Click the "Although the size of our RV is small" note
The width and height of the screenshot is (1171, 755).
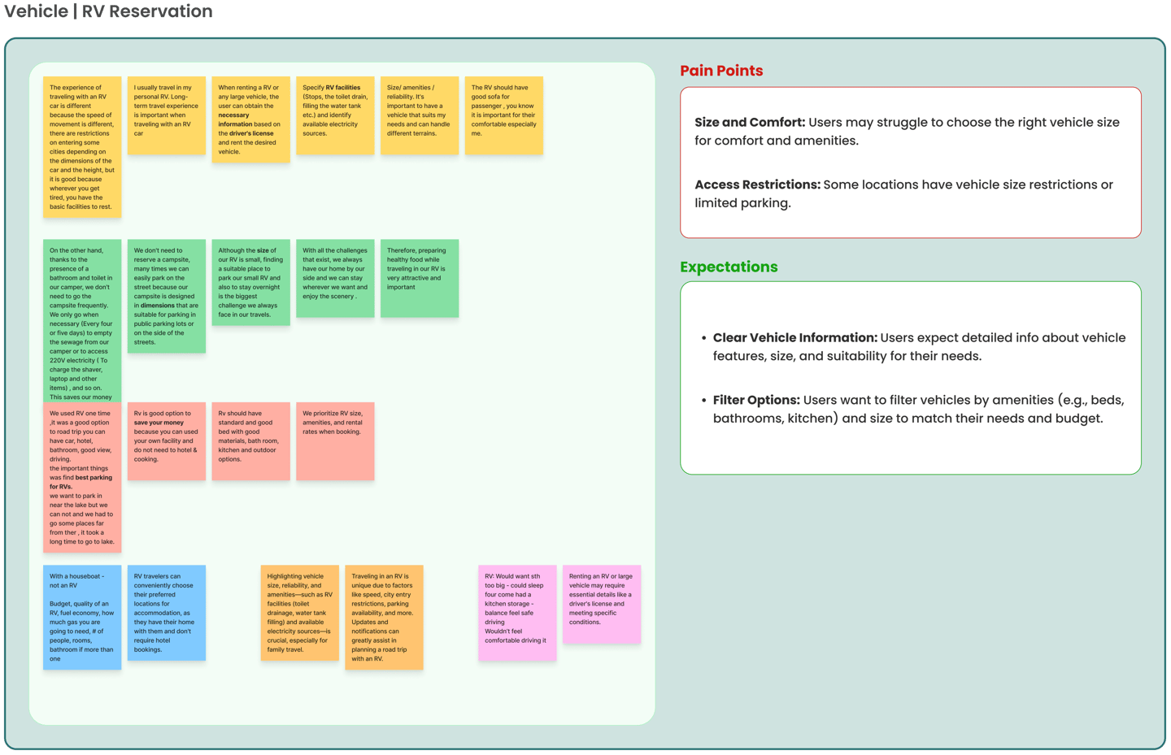coord(251,282)
